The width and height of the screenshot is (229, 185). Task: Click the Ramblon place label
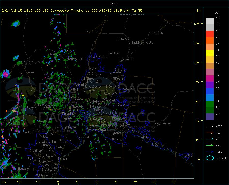92,31
